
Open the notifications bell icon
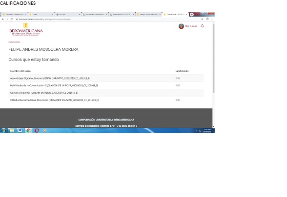[x=202, y=26]
